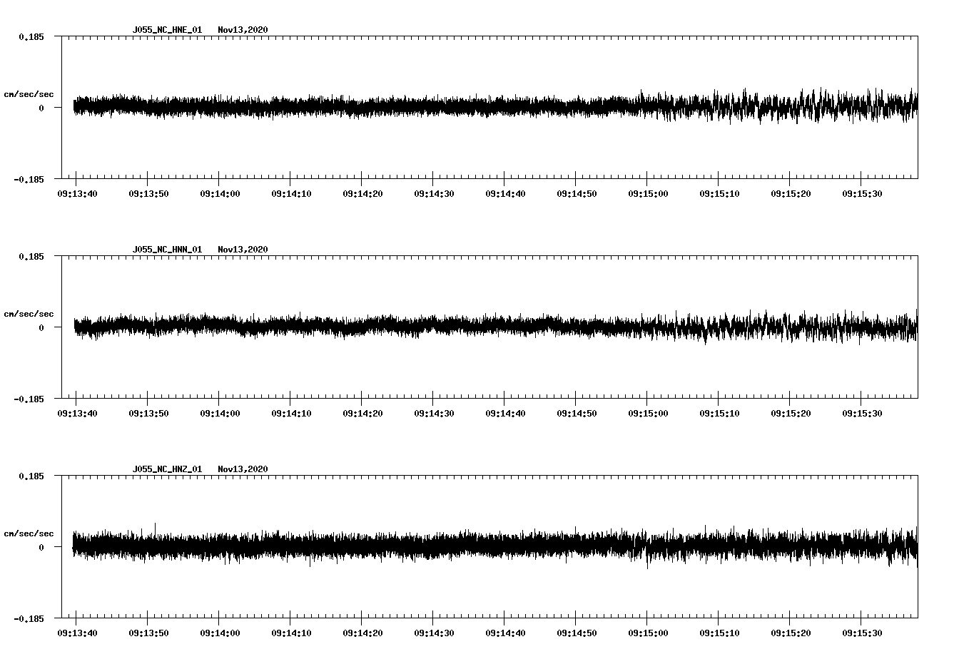Viewport: 969px width, 659px height.
Task: Click the 09:15:00 label under the HNN plot
Action: click(648, 412)
